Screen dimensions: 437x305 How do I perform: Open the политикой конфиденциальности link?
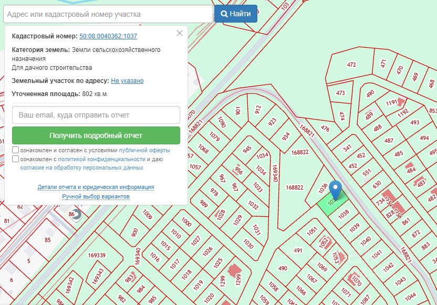pyautogui.click(x=101, y=159)
